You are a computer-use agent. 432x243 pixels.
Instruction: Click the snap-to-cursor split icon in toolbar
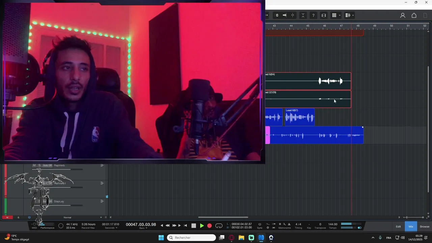[x=293, y=15]
